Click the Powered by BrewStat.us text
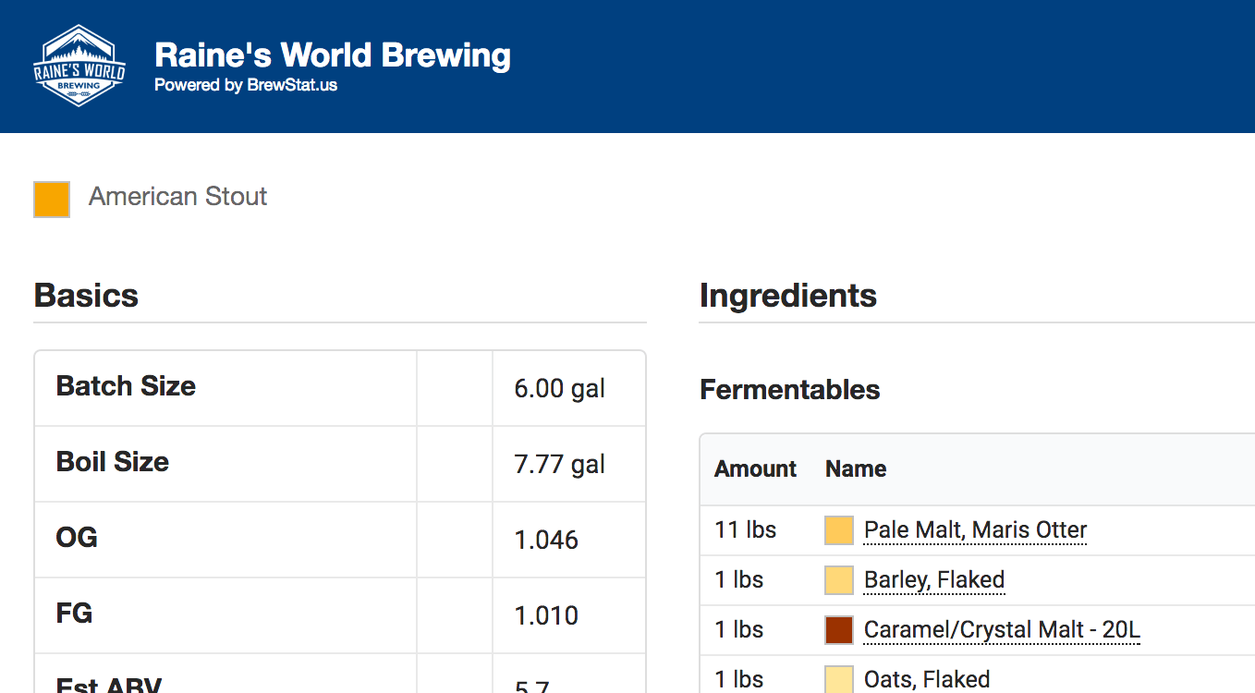Screen dimensions: 1255x693 coord(246,85)
